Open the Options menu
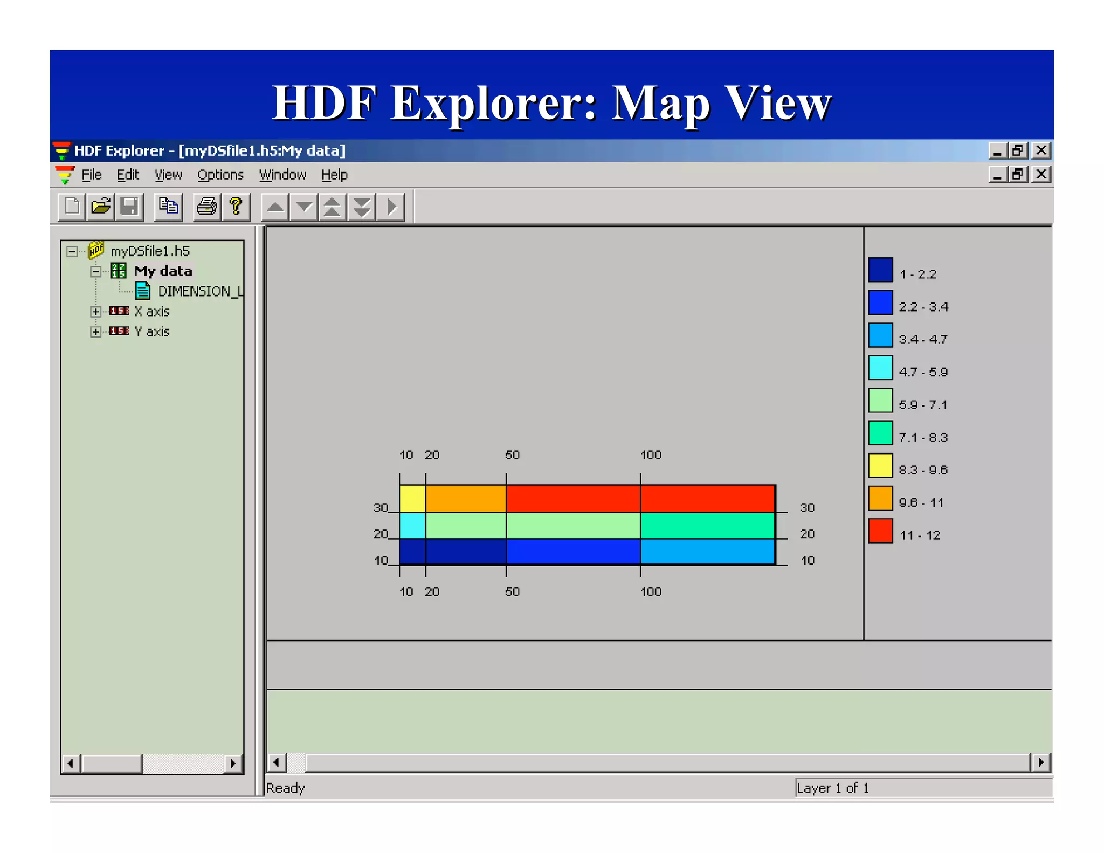The width and height of the screenshot is (1104, 853). (x=220, y=175)
